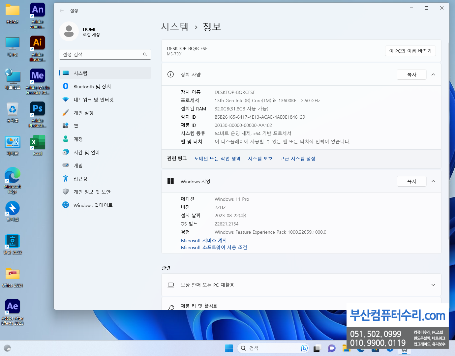
Task: Go to 네트워크 및 인터넷 settings
Action: tap(105, 100)
